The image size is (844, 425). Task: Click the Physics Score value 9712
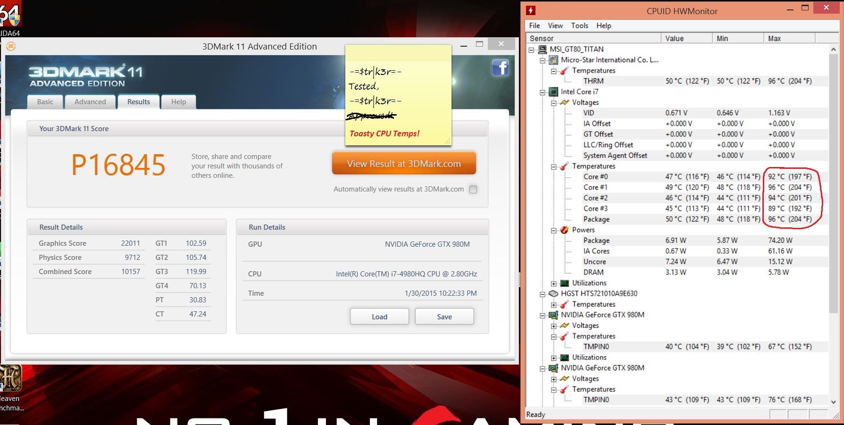tap(133, 258)
